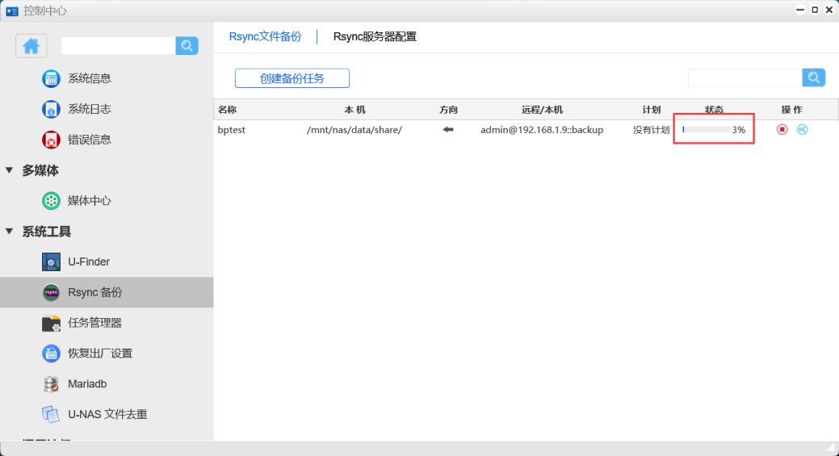Select 错误信息 sidebar entry
Image resolution: width=839 pixels, height=456 pixels.
coord(90,140)
